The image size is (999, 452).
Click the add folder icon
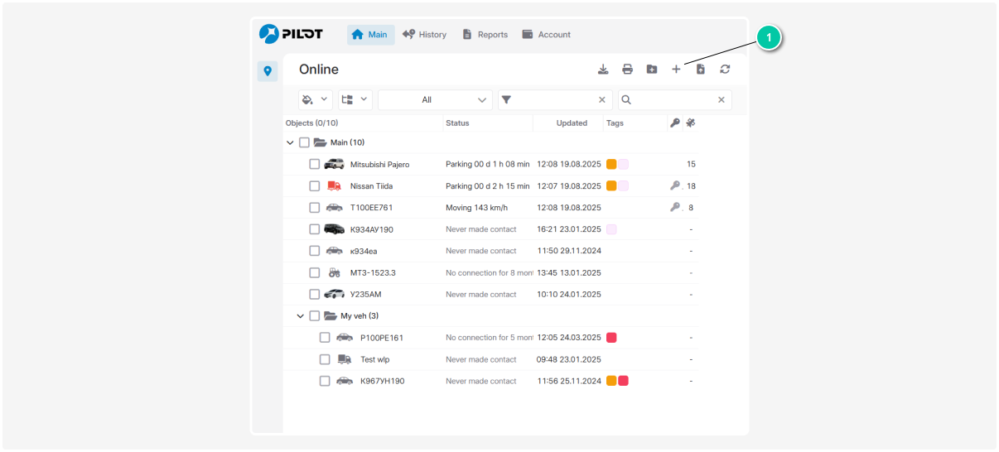click(x=652, y=70)
